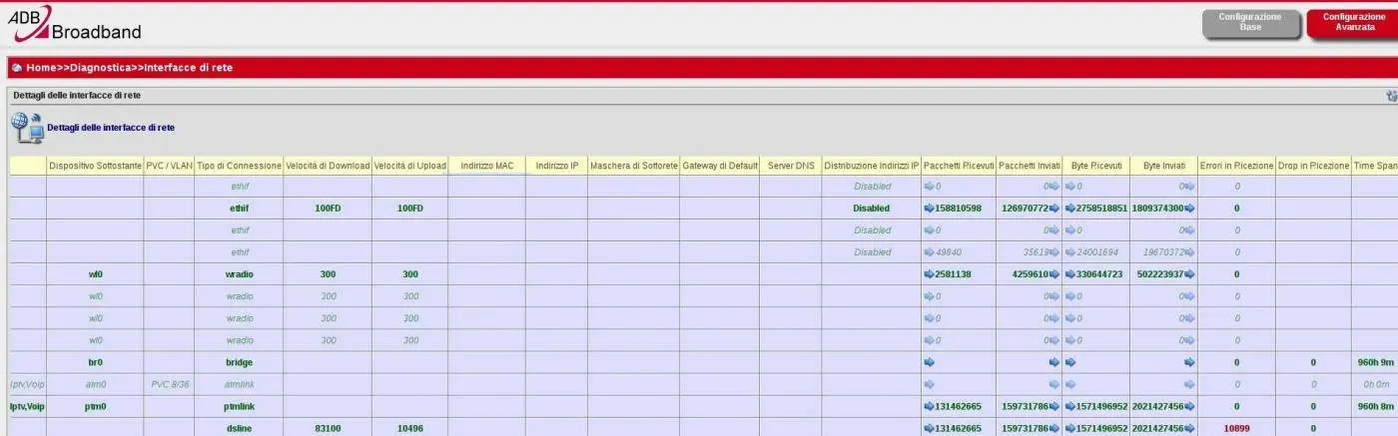Select the dsline connection type cell
1398x436 pixels.
click(x=240, y=429)
